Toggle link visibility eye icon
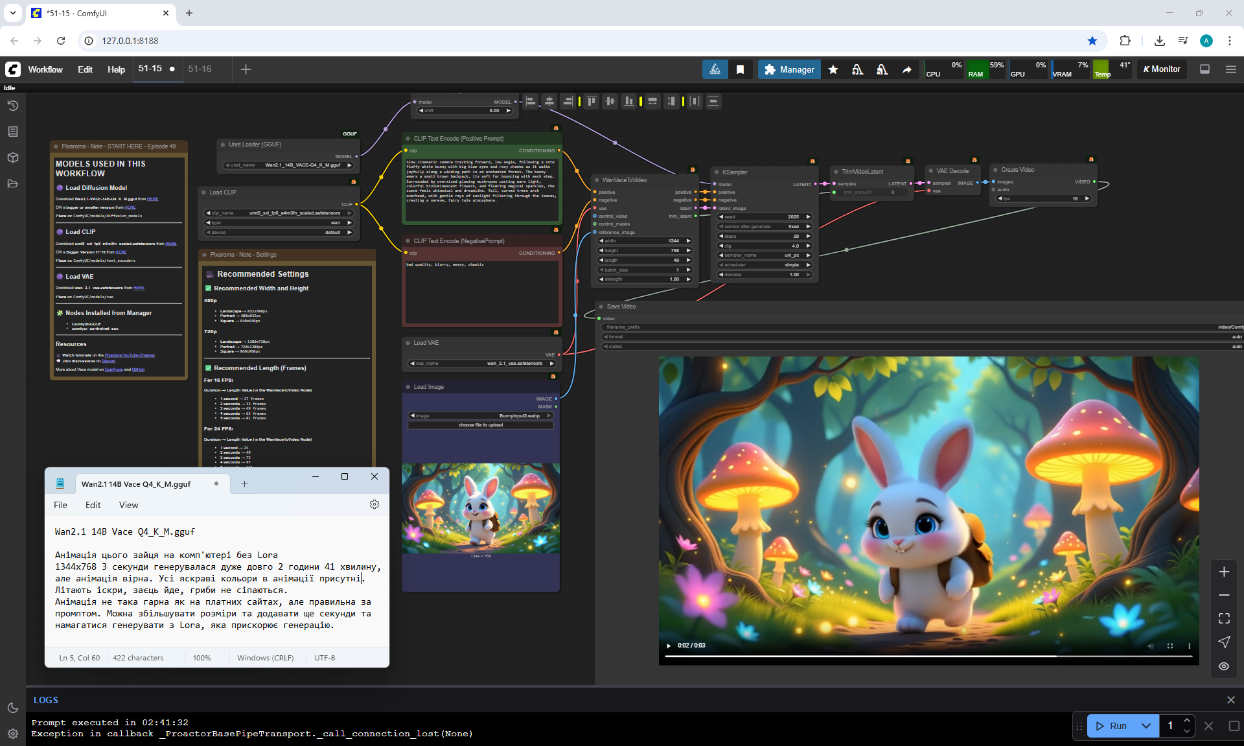The width and height of the screenshot is (1244, 746). (1224, 666)
